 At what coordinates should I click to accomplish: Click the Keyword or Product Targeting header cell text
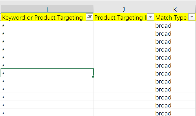(42, 18)
